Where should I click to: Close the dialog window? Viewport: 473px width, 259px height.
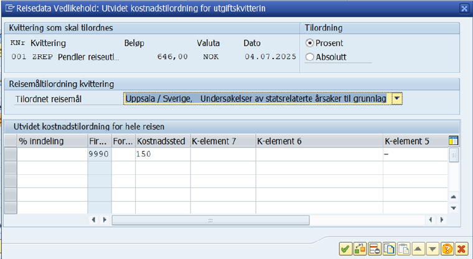464,9
